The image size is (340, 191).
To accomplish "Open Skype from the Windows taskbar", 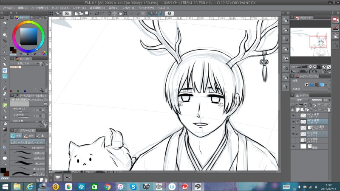I will 133,186.
